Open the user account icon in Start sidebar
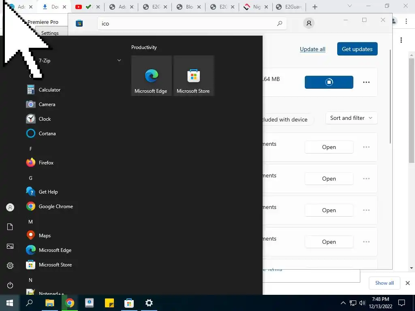The height and width of the screenshot is (311, 415). 10,207
